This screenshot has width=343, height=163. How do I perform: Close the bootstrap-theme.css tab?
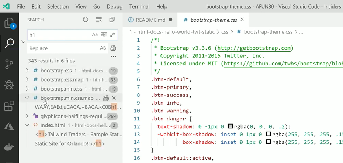point(242,20)
